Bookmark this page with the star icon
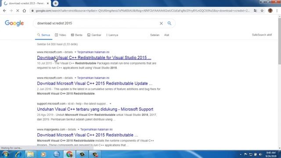The height and width of the screenshot is (158, 281). pos(262,11)
